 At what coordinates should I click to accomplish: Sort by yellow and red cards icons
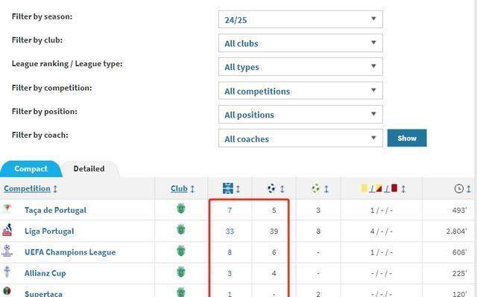click(x=379, y=188)
